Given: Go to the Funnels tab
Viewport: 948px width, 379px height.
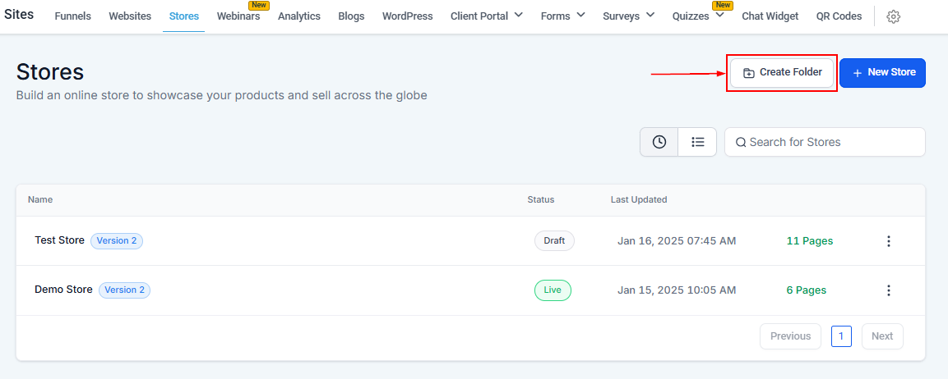Looking at the screenshot, I should [x=73, y=16].
